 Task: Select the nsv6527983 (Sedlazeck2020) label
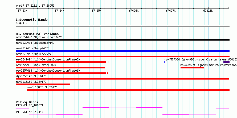37,65
